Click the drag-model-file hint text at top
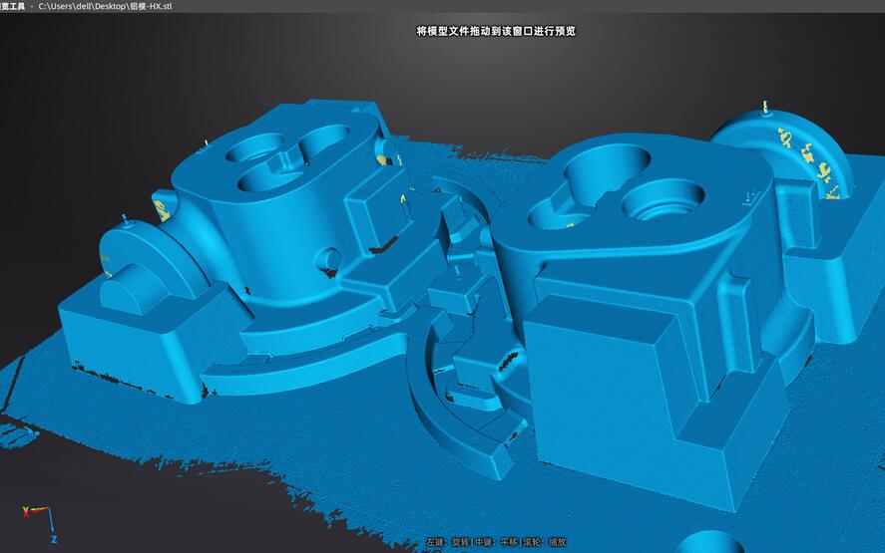Screen dimensions: 885x553 point(495,31)
